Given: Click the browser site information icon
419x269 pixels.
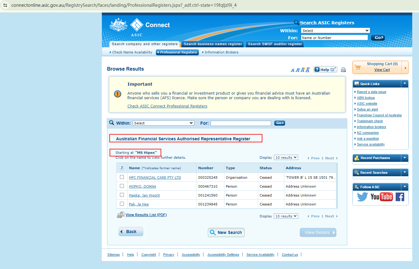Looking at the screenshot, I should pyautogui.click(x=5, y=5).
